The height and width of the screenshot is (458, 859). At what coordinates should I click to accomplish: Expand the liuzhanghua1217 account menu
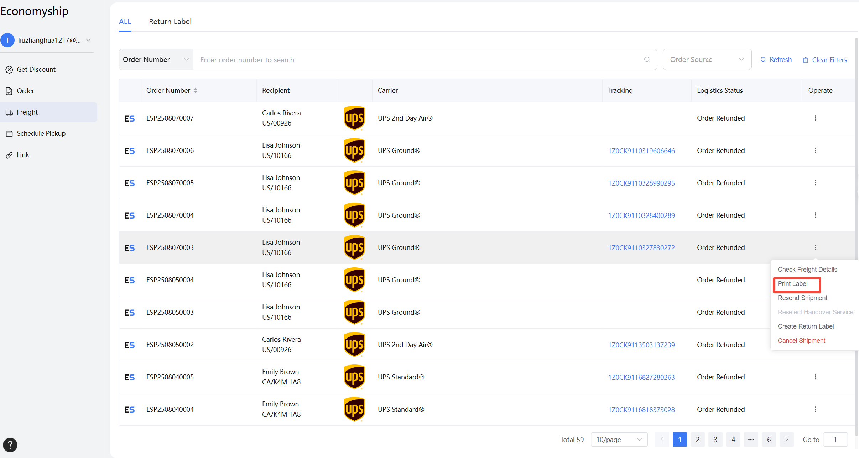point(88,40)
